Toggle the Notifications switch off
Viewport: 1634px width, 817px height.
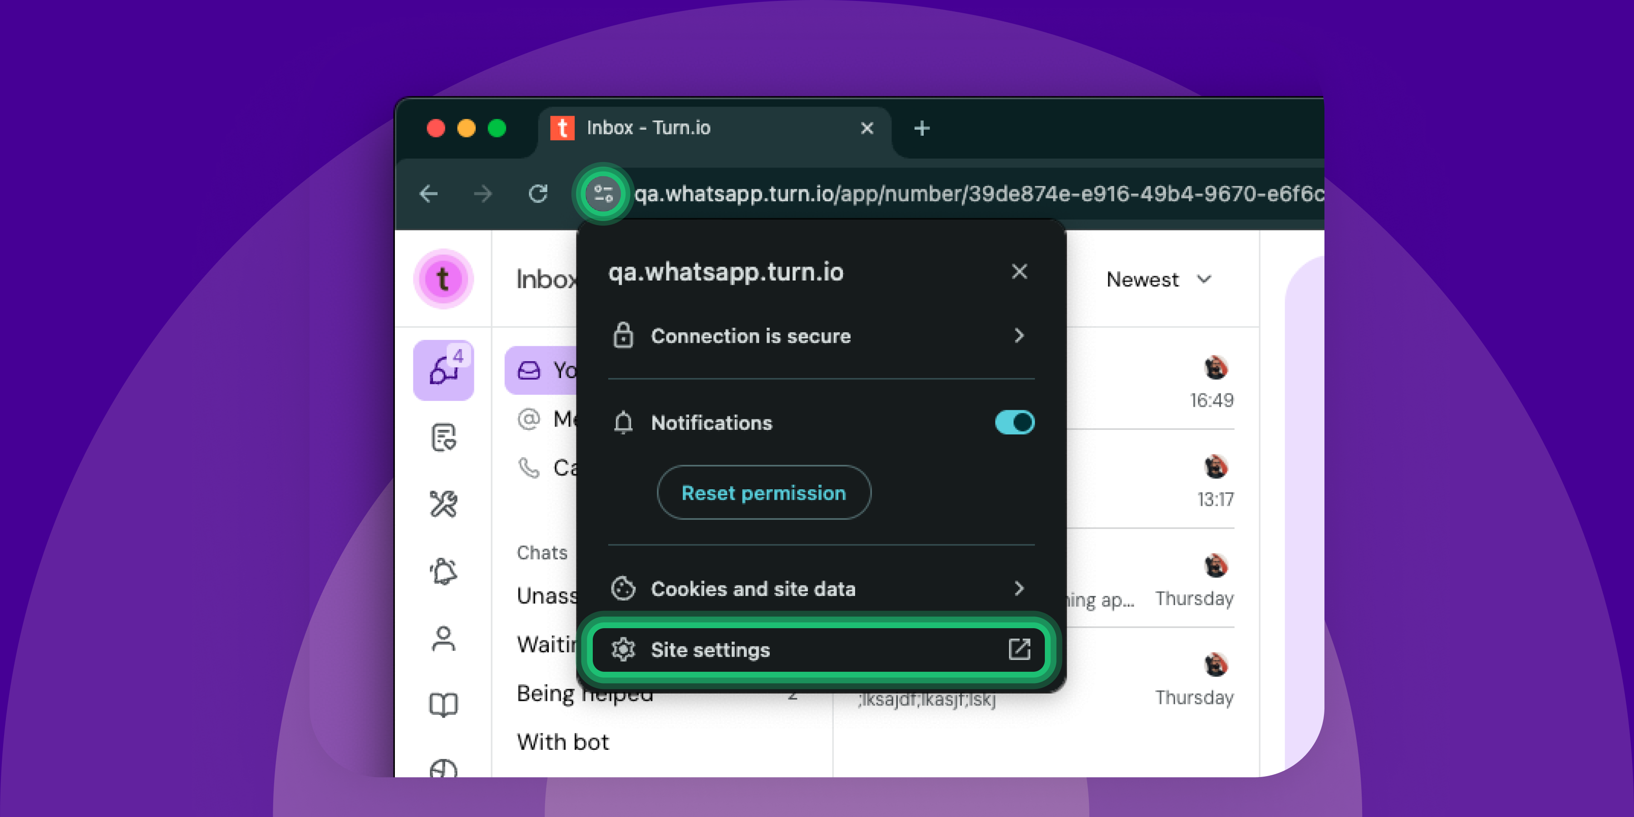coord(1014,423)
